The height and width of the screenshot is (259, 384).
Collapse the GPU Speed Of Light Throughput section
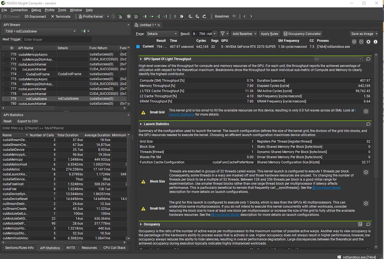(140, 59)
